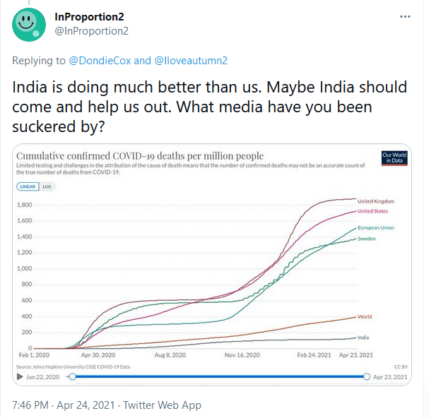This screenshot has height=418, width=429.
Task: Switch the chart to LINEAR scale
Action: tap(27, 186)
